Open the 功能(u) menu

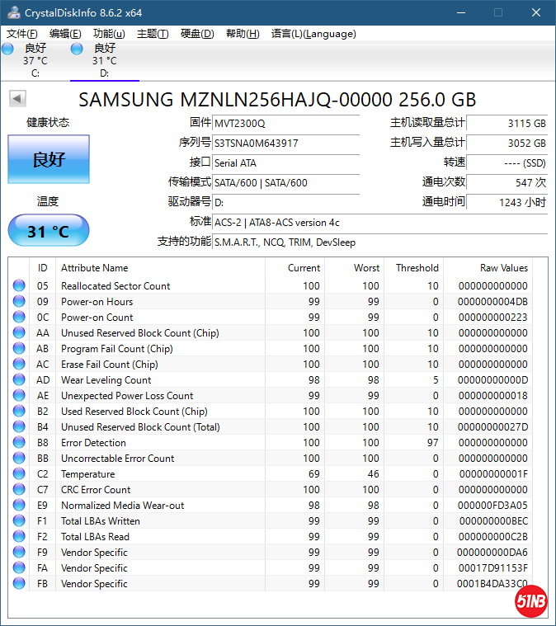(109, 34)
